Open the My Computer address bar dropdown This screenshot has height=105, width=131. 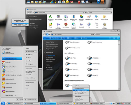[x=91, y=35]
